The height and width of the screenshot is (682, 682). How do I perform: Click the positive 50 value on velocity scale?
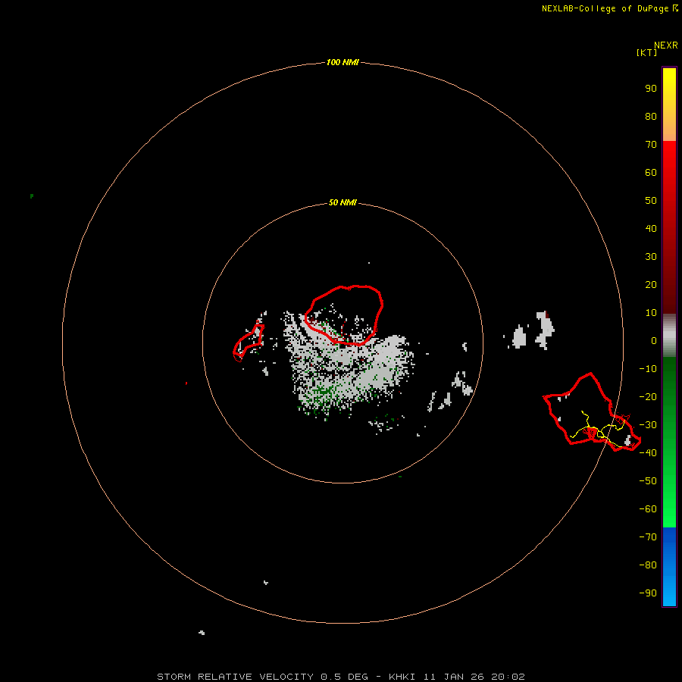(x=651, y=201)
